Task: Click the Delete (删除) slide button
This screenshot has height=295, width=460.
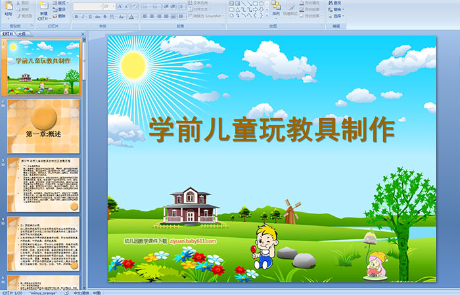Action: point(59,16)
